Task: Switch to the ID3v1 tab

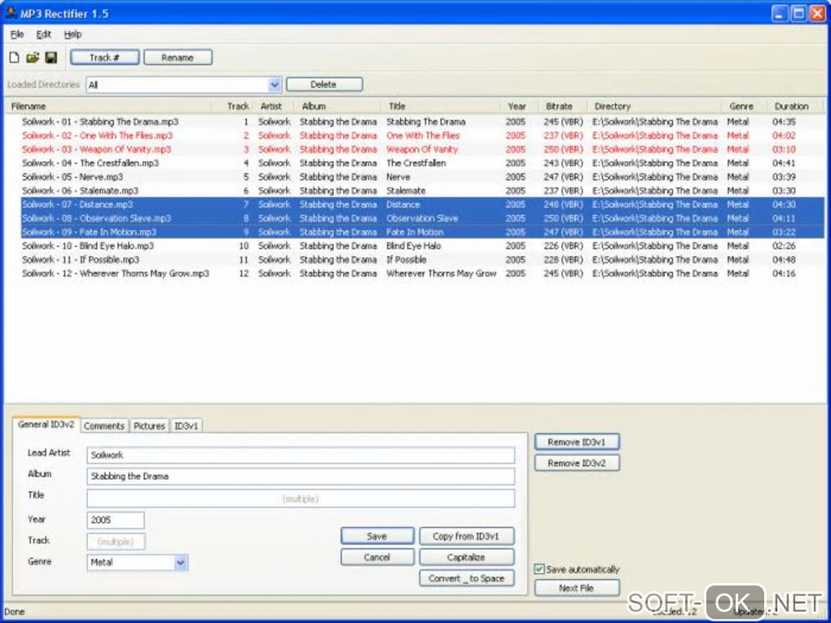Action: 186,426
